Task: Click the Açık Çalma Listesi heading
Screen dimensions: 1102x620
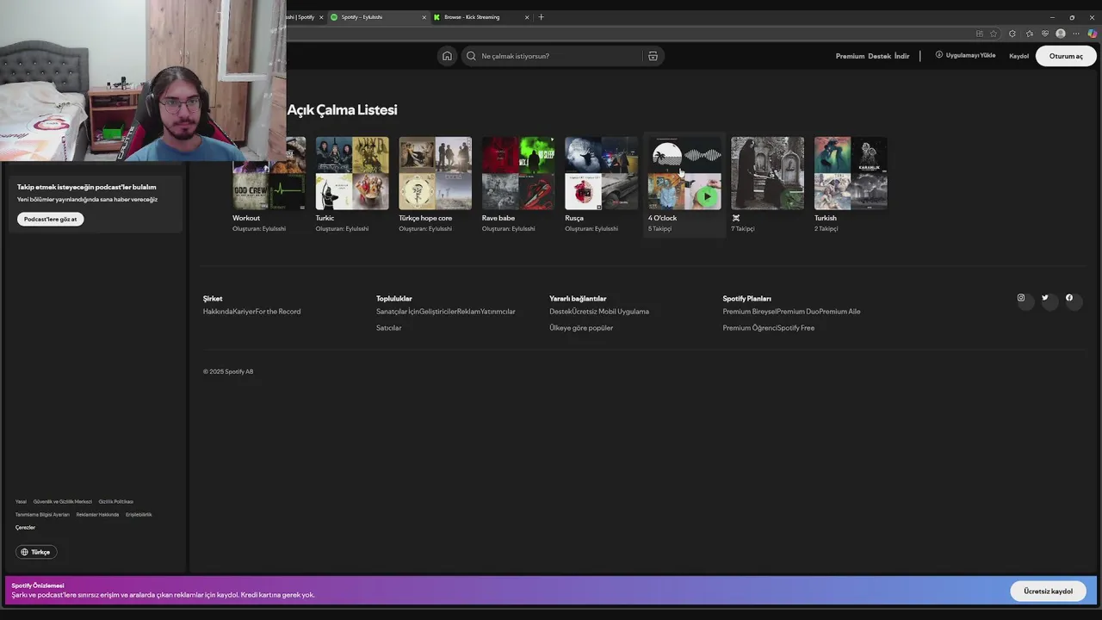Action: click(x=342, y=110)
